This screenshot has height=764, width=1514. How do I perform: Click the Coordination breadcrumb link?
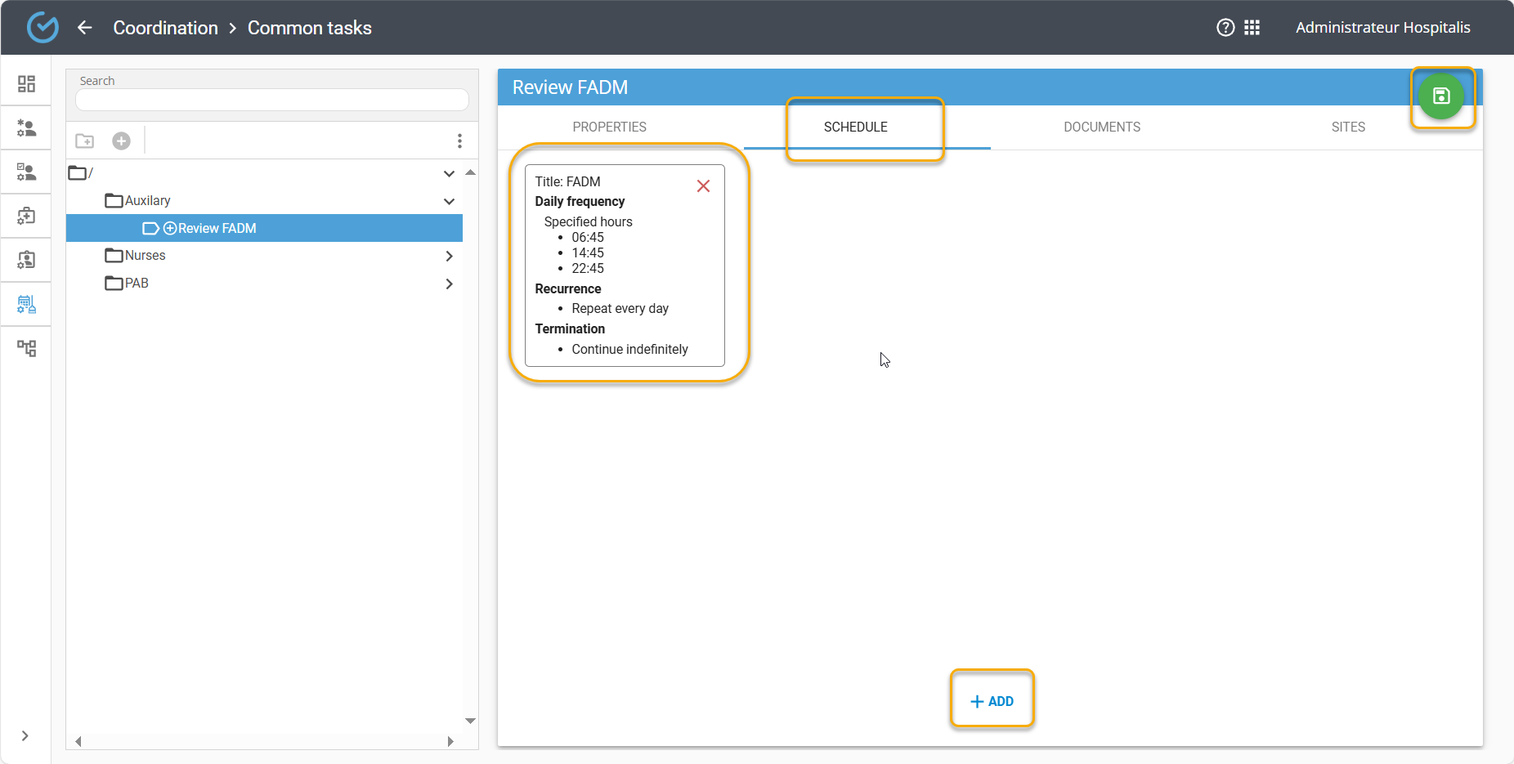(x=165, y=28)
